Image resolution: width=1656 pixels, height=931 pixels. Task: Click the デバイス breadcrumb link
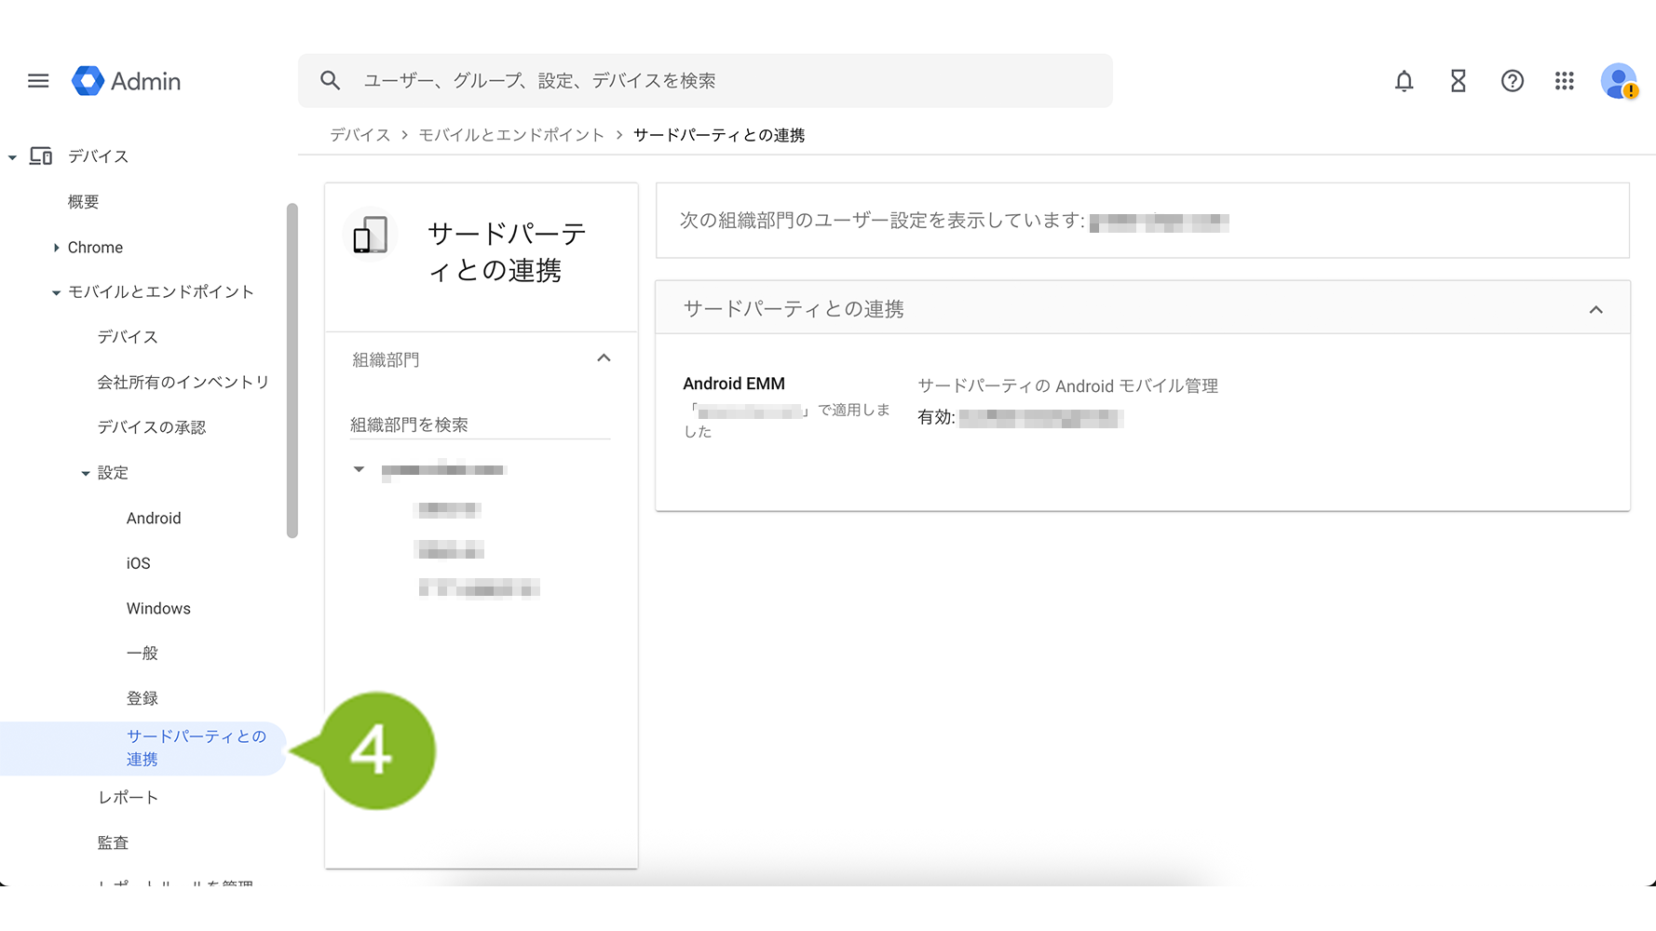click(x=360, y=135)
